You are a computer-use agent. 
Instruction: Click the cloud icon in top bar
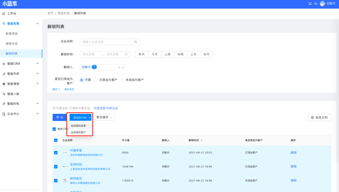315,4
